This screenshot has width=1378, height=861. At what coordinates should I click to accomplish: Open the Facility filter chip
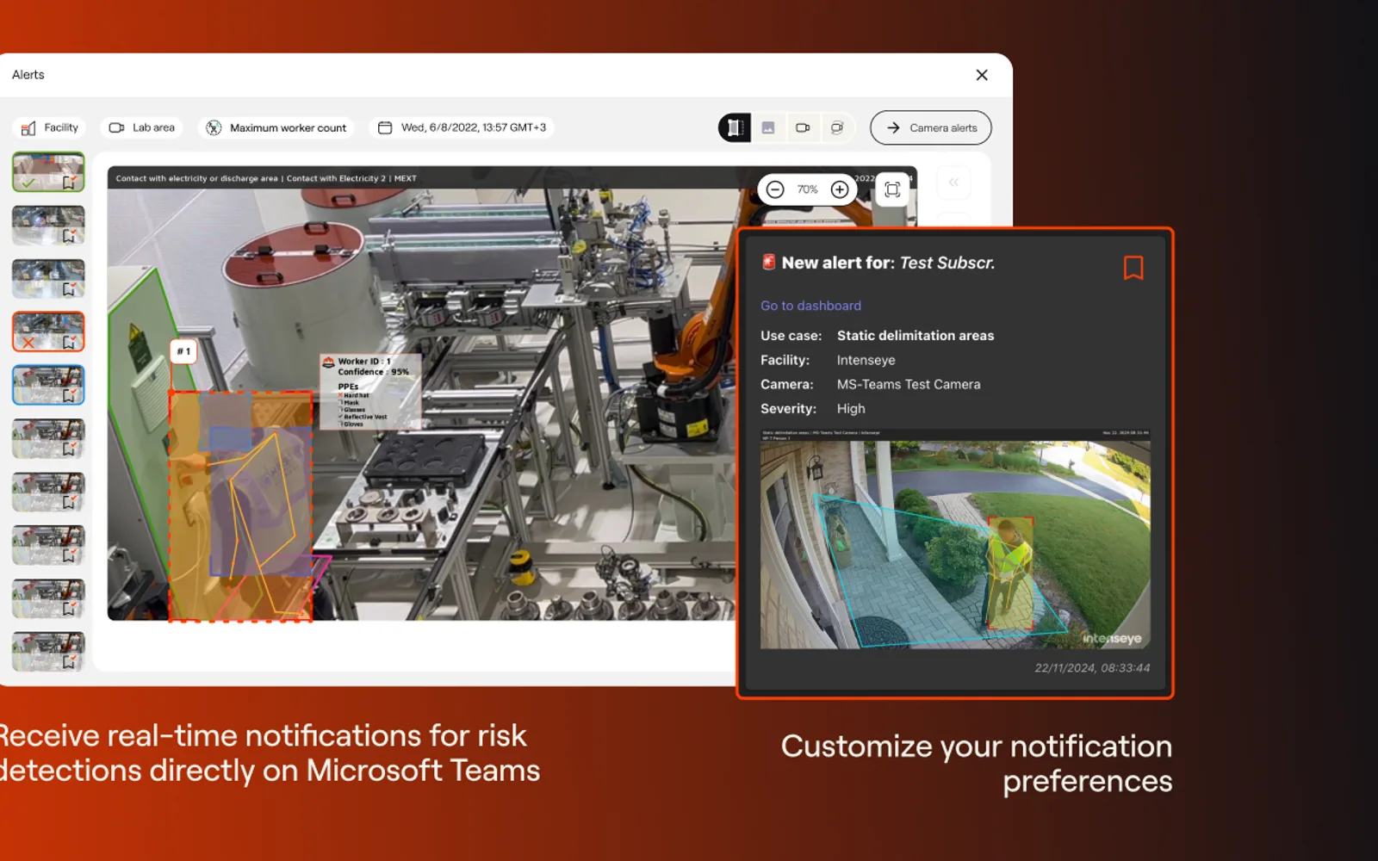pos(49,127)
